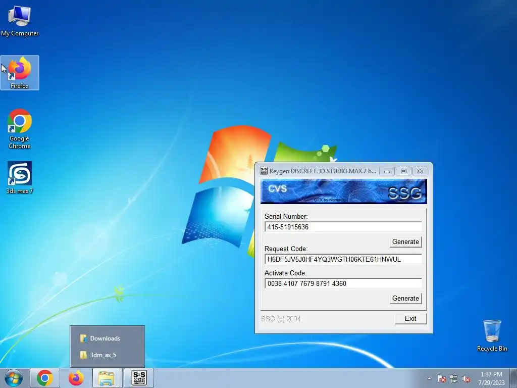Select the Google Chrome desktop shortcut

coord(20,129)
